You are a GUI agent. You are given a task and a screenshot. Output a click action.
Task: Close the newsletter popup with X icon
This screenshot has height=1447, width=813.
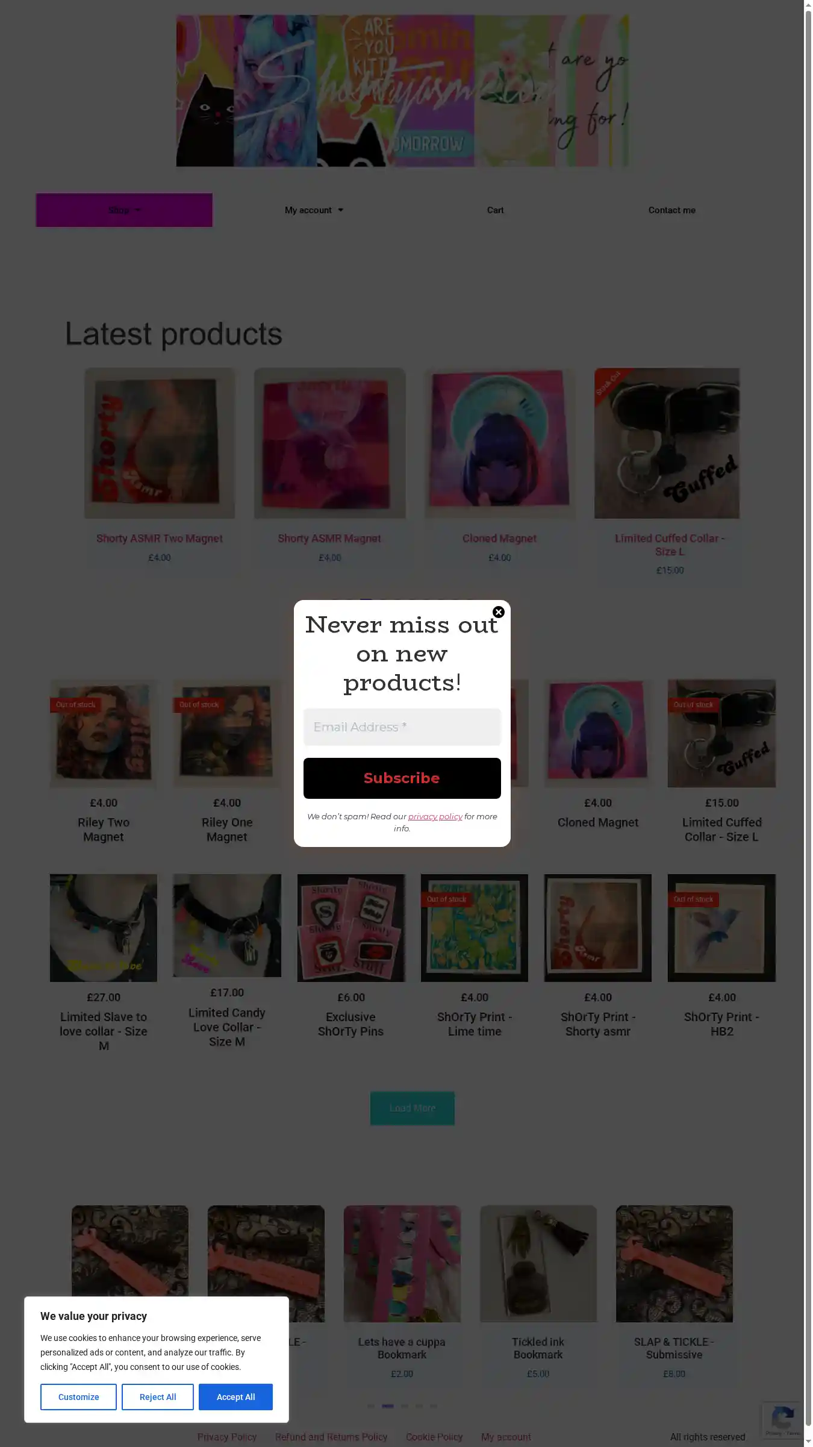tap(498, 612)
